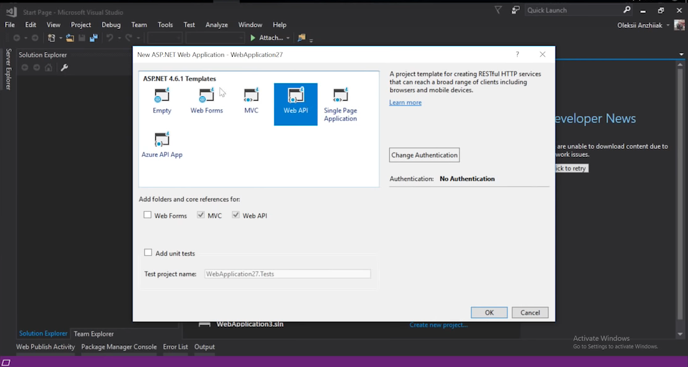Click the Quick Launch search magnifier

tap(627, 10)
